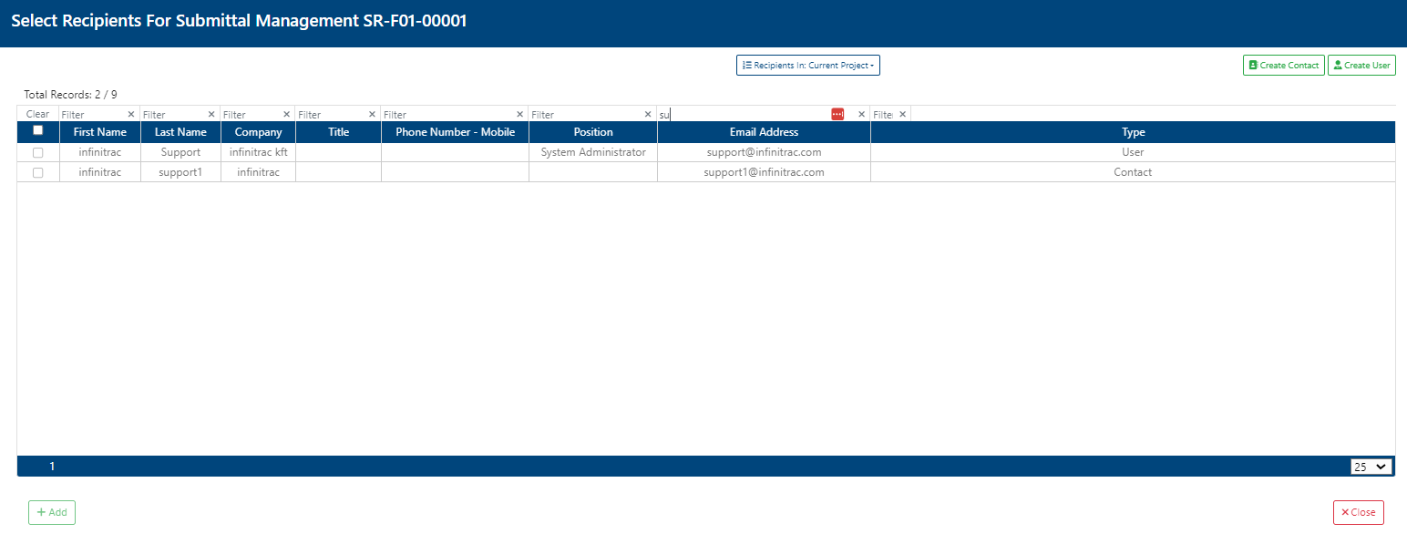Focus the Phone Number - Mobile filter field
The width and height of the screenshot is (1407, 534).
tap(448, 115)
